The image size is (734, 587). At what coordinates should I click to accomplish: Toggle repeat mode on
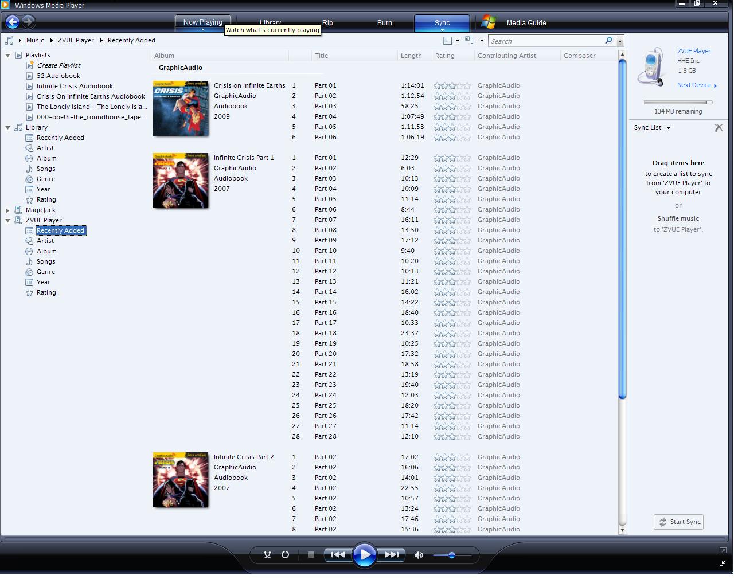coord(285,554)
